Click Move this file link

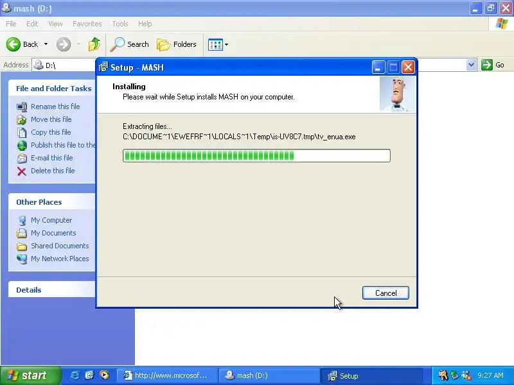(51, 119)
